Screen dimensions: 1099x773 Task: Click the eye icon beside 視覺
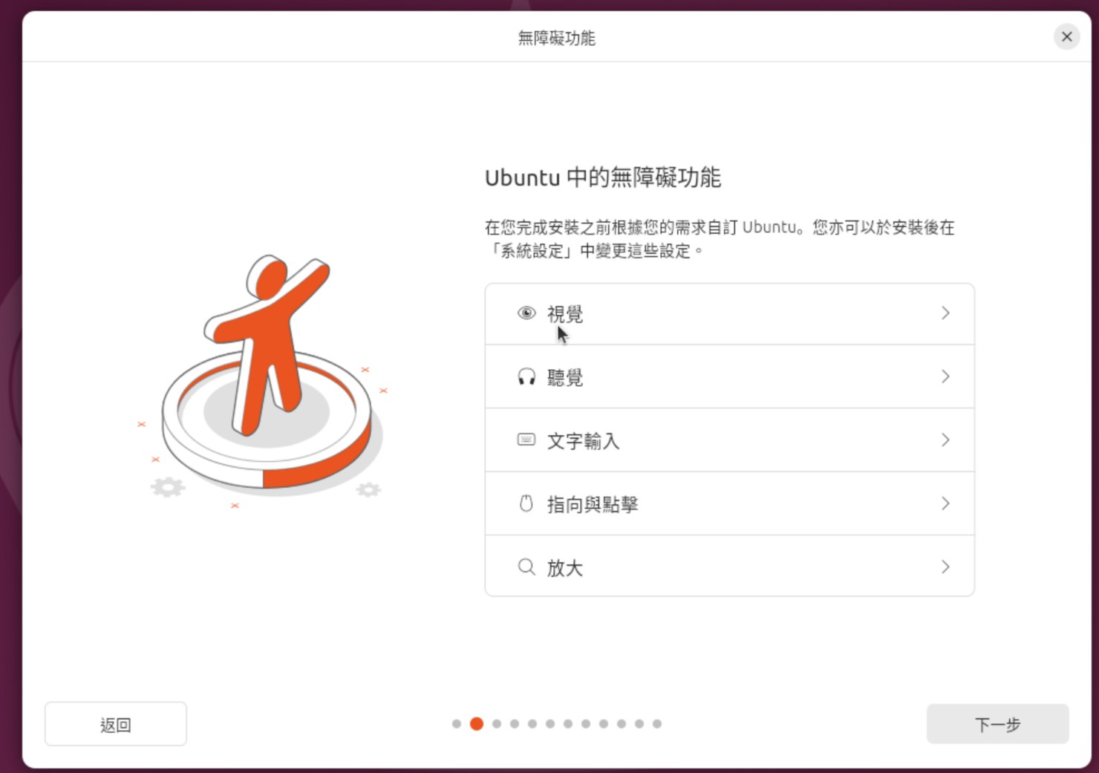(526, 313)
